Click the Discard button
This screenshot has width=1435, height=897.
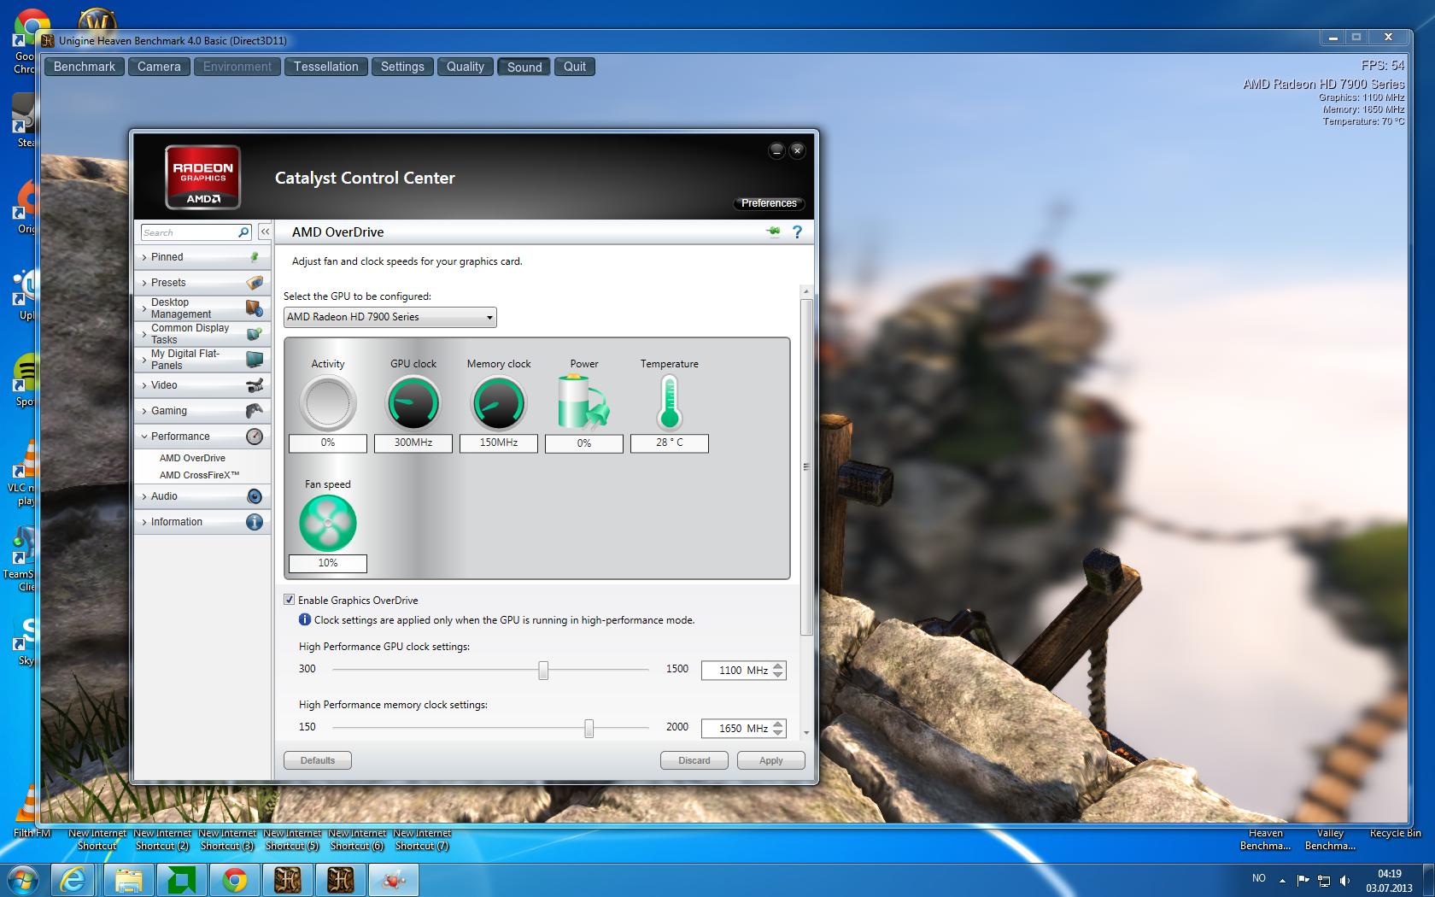694,760
